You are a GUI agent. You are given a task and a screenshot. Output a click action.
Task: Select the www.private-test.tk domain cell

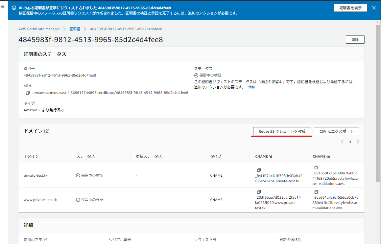40,200
